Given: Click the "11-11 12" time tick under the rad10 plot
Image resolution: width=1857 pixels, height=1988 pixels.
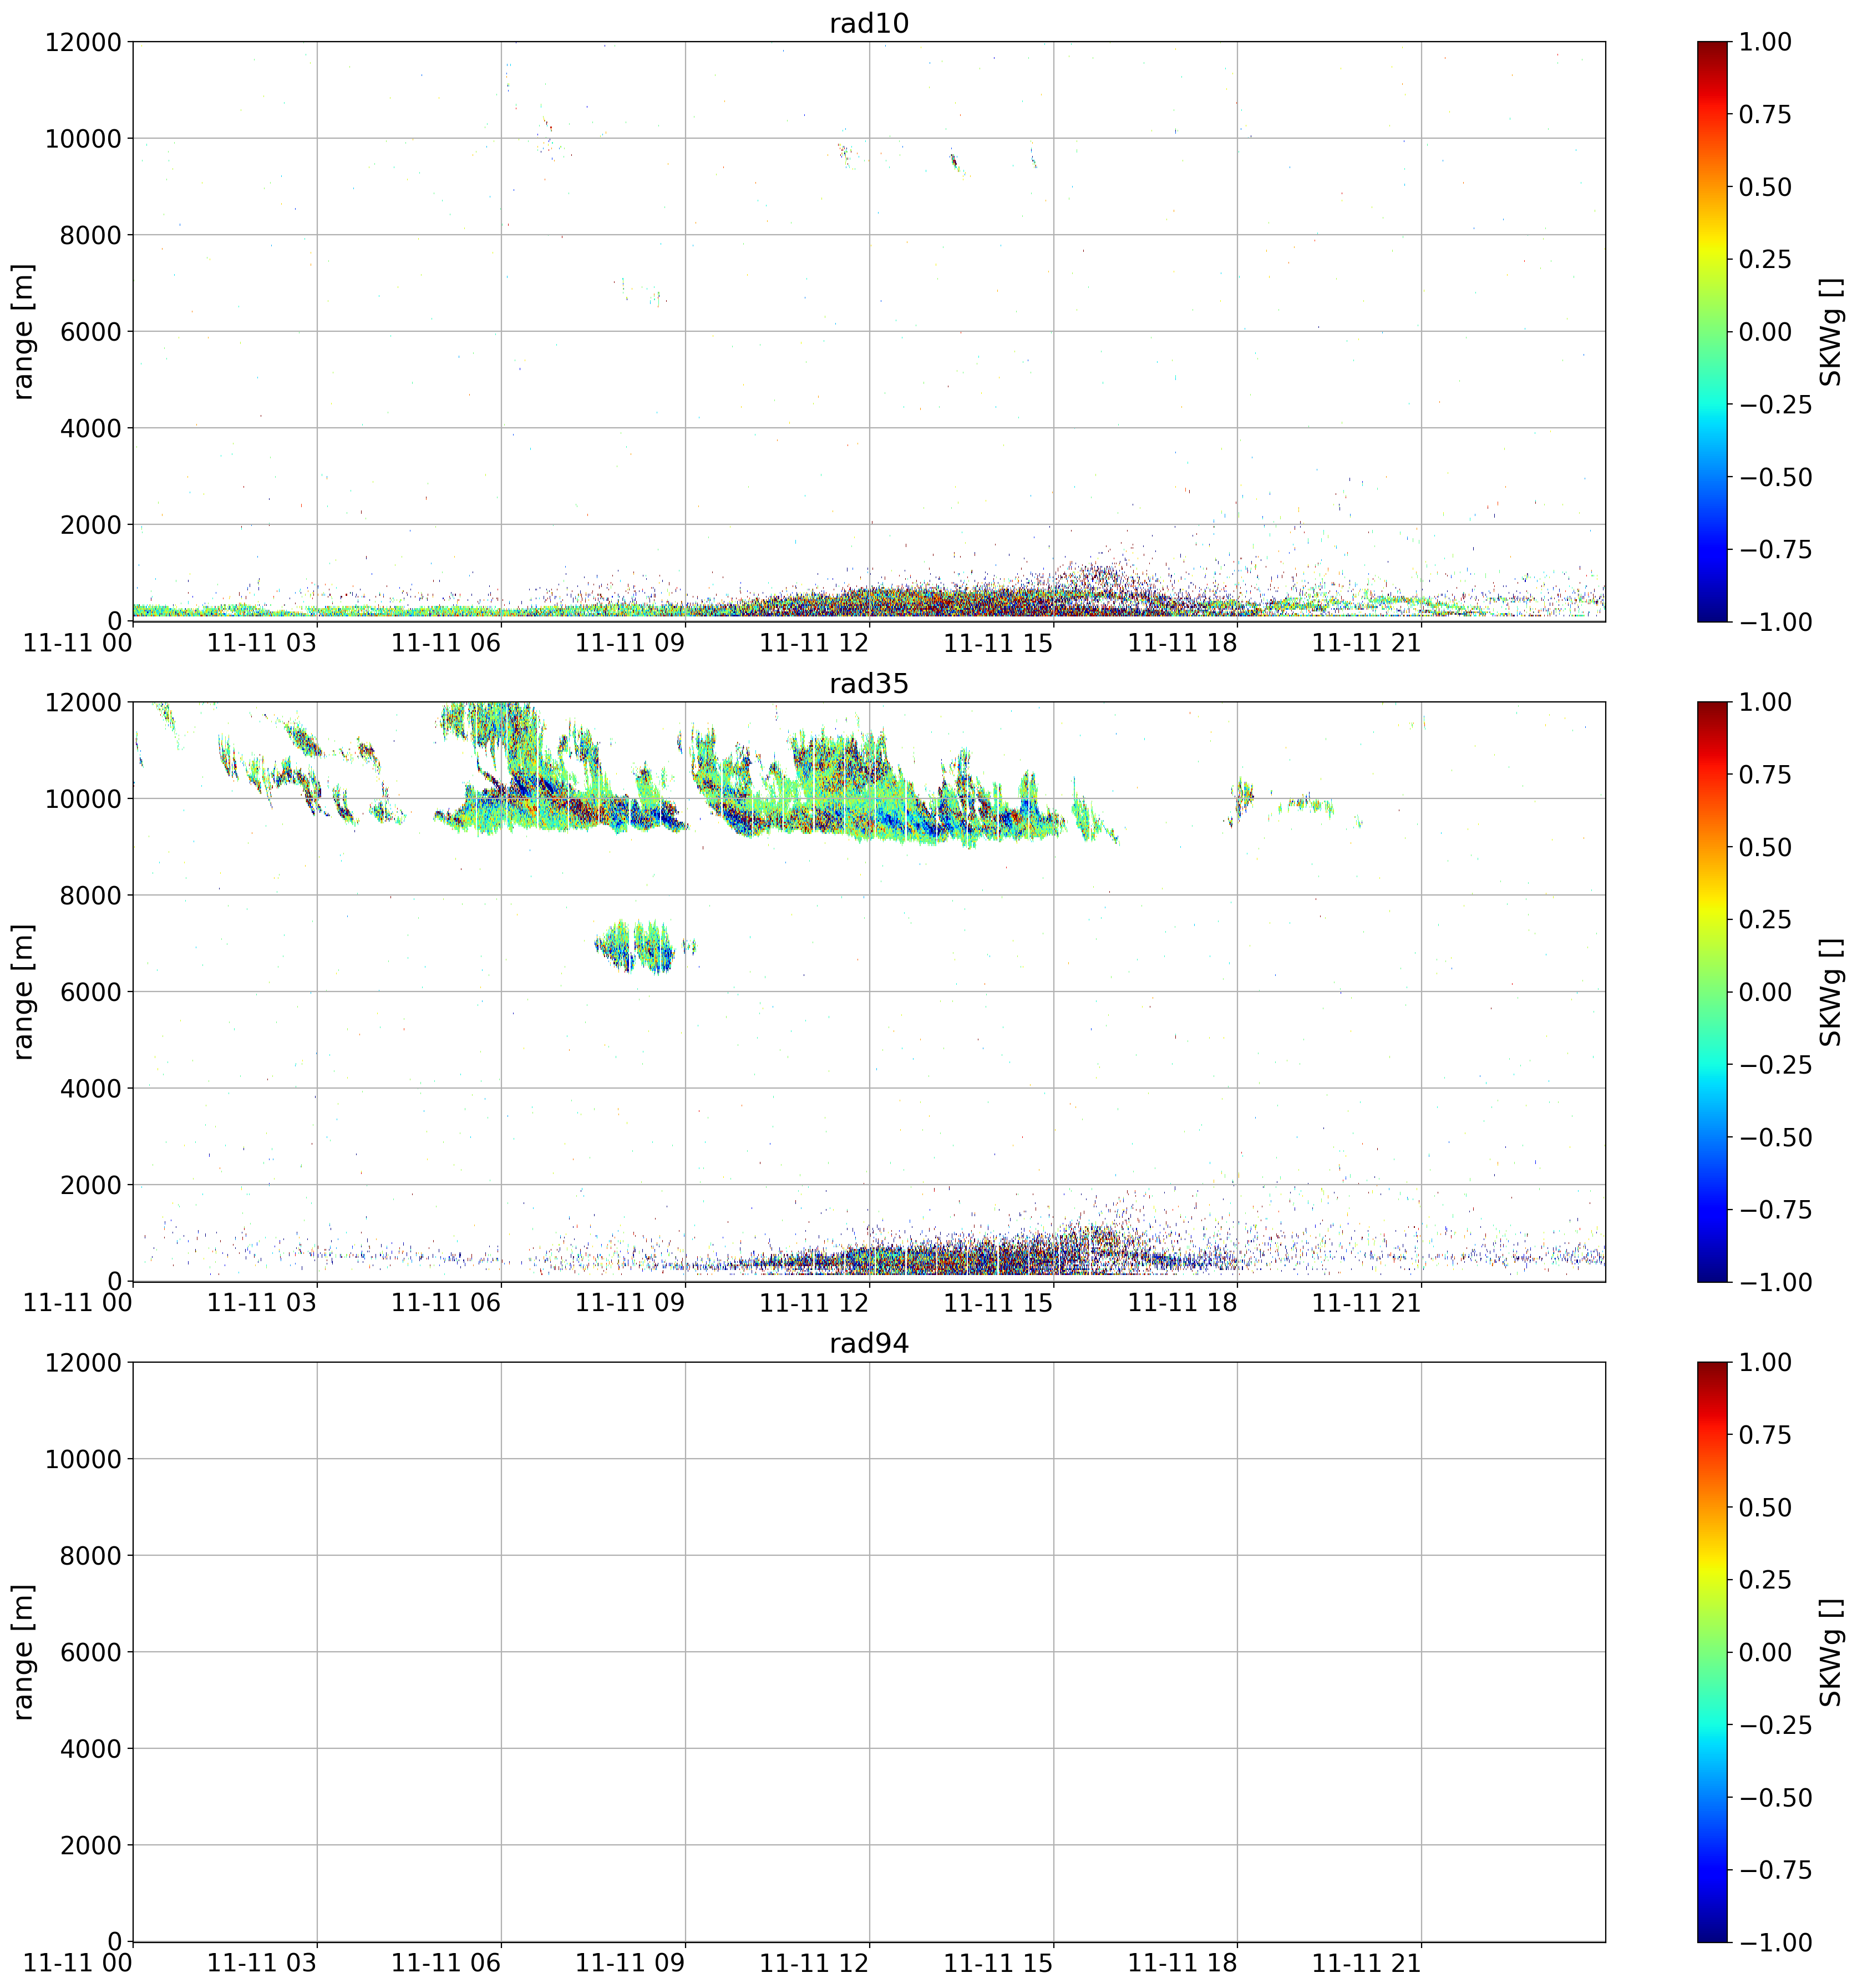Looking at the screenshot, I should pos(814,643).
